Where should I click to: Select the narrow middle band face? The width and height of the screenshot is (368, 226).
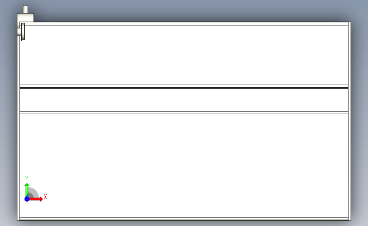(x=184, y=100)
